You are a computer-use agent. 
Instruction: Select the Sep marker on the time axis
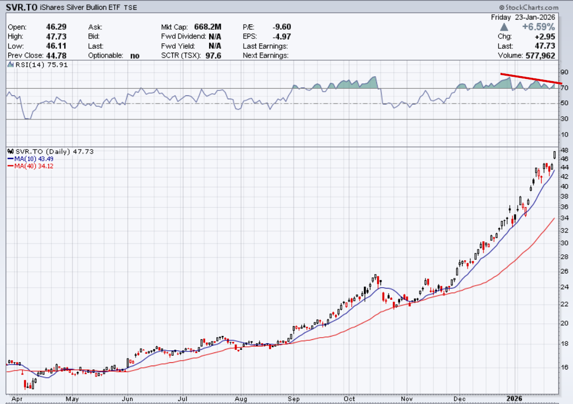tap(294, 399)
